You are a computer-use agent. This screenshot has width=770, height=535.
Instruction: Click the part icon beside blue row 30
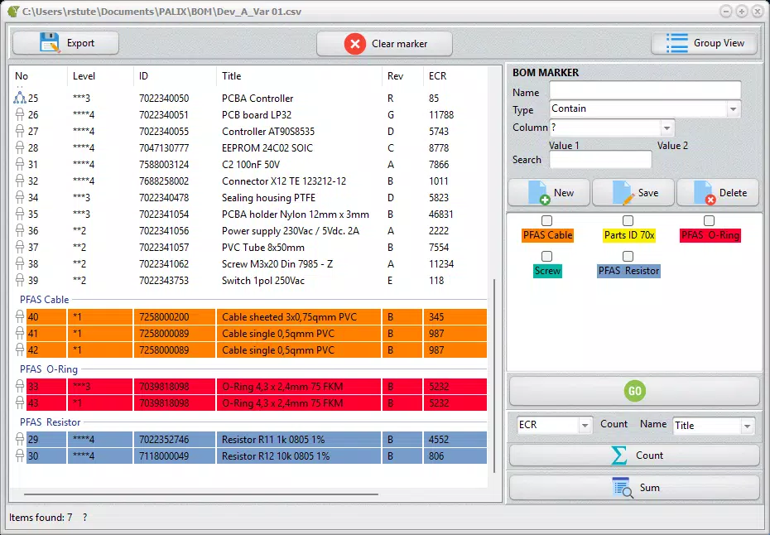click(x=20, y=455)
